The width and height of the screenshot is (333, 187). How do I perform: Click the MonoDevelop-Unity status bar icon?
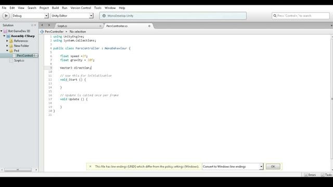[104, 16]
